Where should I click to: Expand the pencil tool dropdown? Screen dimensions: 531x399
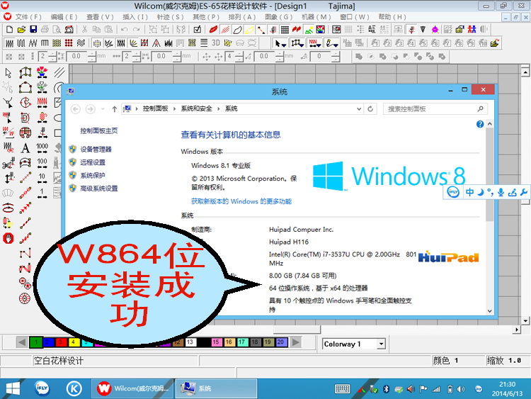(x=336, y=45)
